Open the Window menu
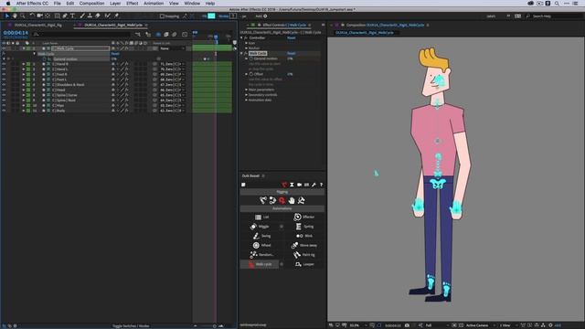585x329 pixels. pos(192,4)
